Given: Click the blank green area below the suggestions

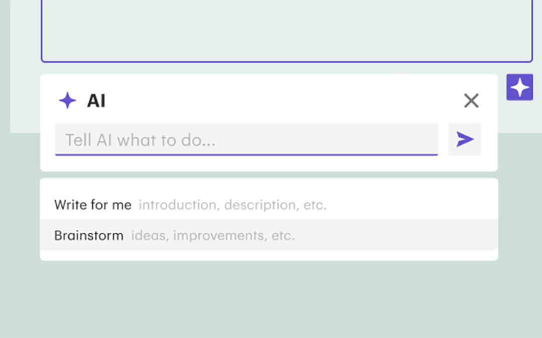Looking at the screenshot, I should [271, 300].
